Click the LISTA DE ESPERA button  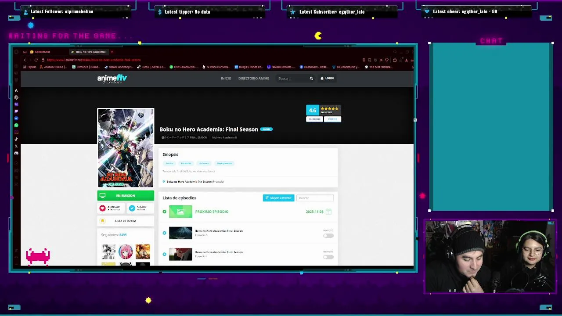126,221
